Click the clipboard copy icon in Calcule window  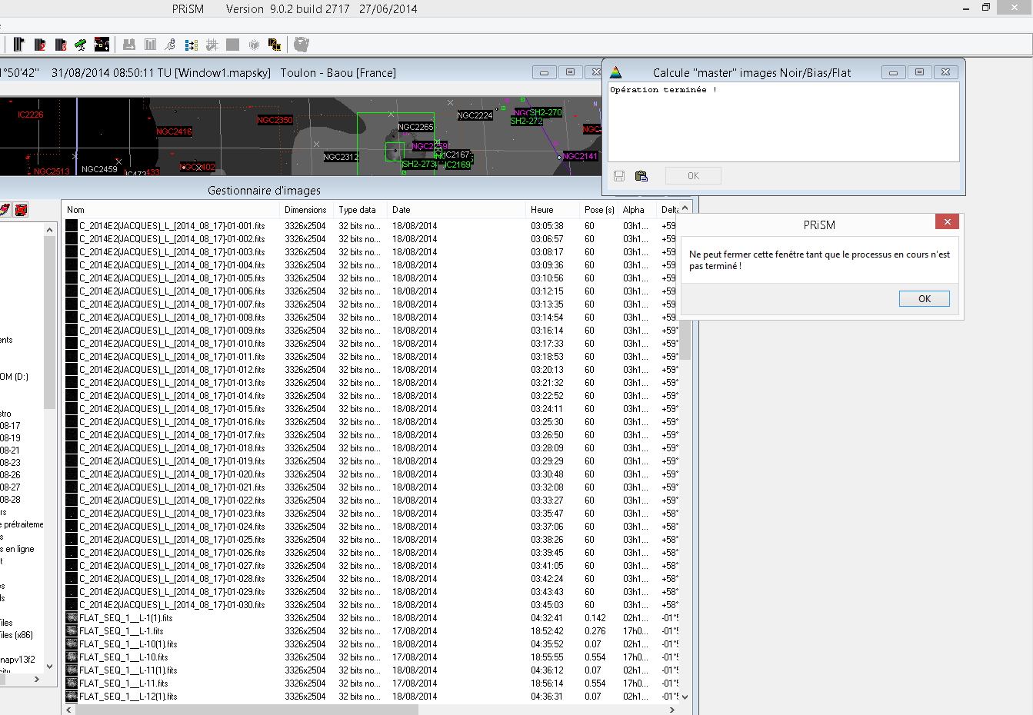pyautogui.click(x=641, y=176)
